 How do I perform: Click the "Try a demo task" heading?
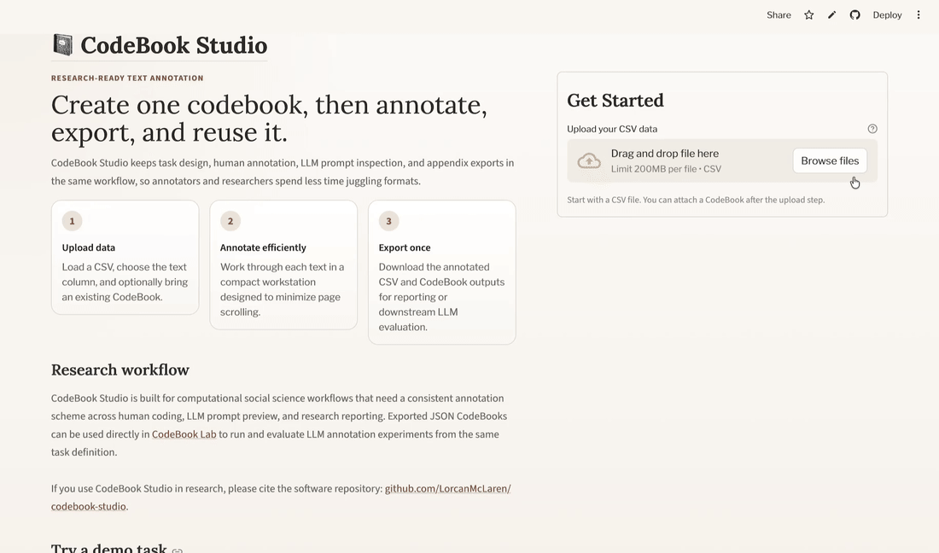[x=108, y=548]
